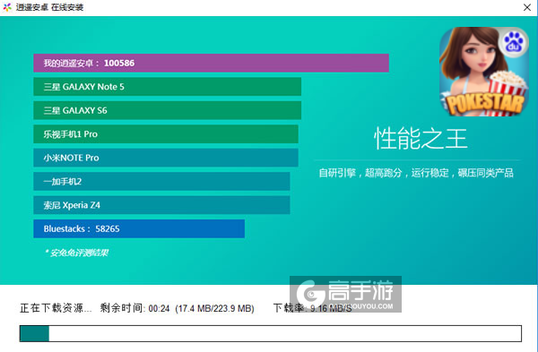Screen dimensions: 538x352
Task: Click the 自研引擎,超高跑分 description text
Action: [416, 173]
